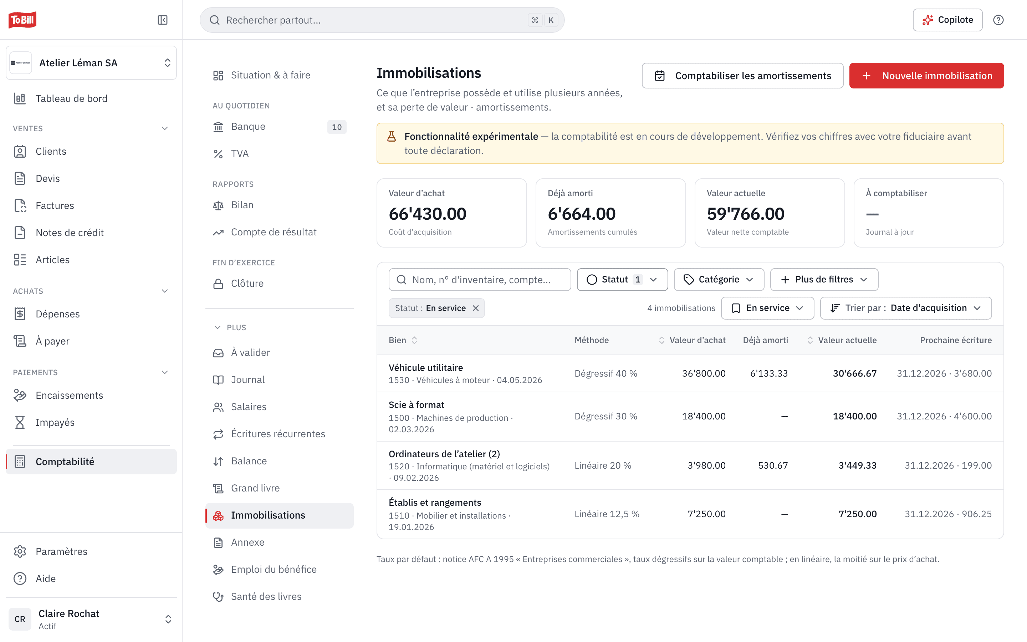Open the Catégorie filter dropdown
The height and width of the screenshot is (642, 1027).
pyautogui.click(x=719, y=279)
